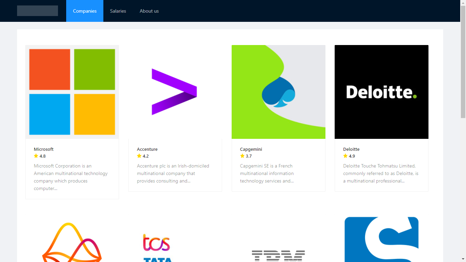Open the Accenture logo thumbnail
Image resolution: width=466 pixels, height=262 pixels.
coord(175,92)
